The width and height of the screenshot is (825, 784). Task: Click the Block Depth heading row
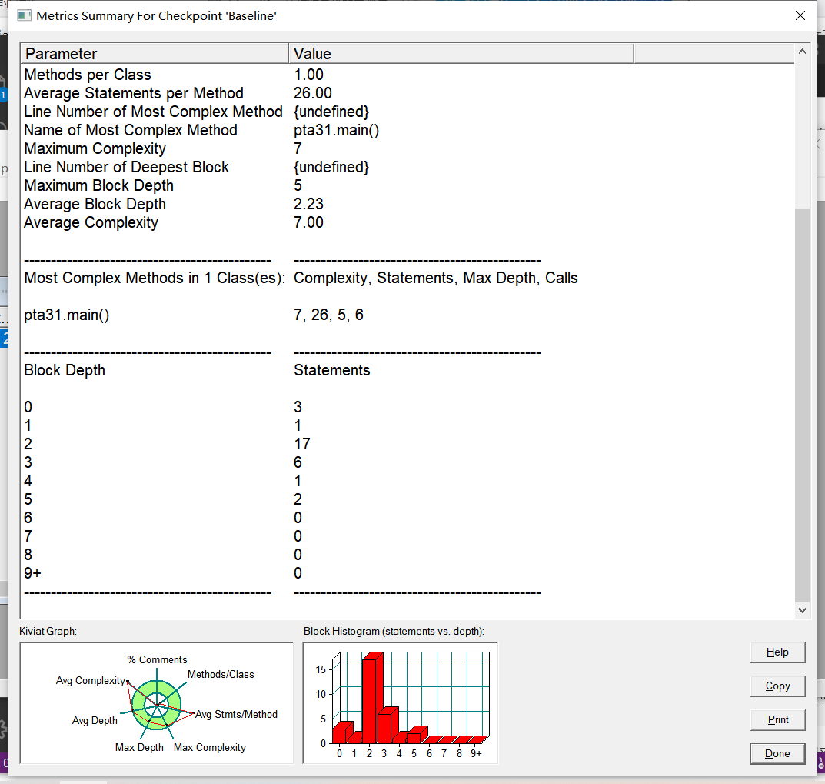[408, 370]
